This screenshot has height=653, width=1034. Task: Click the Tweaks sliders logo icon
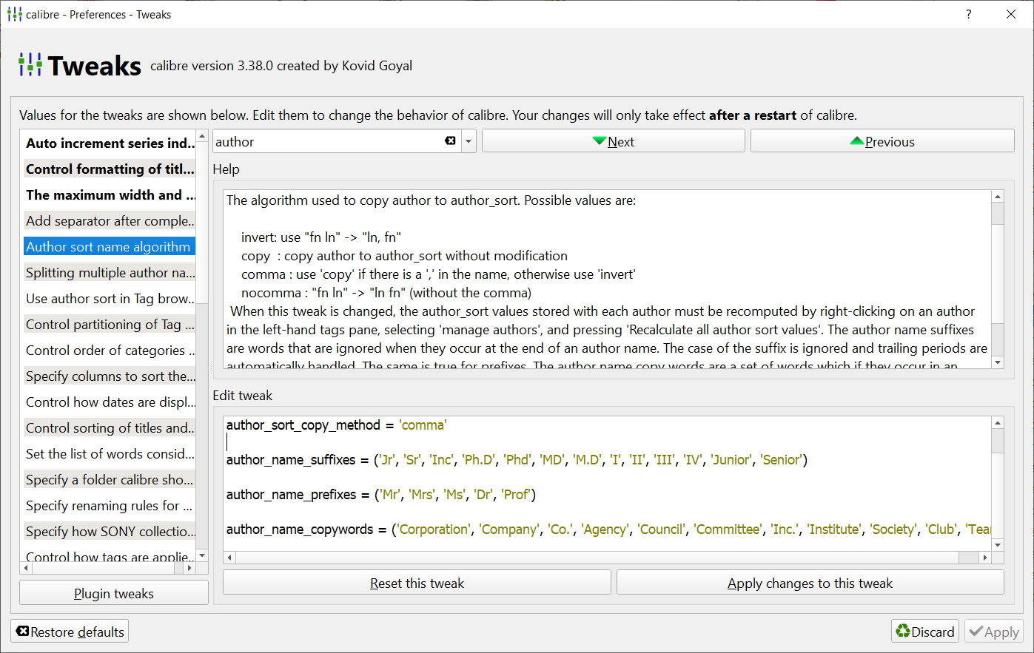click(x=30, y=65)
